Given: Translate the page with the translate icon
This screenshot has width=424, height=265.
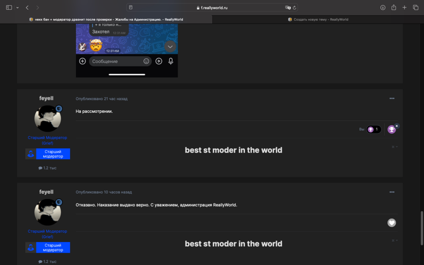Looking at the screenshot, I should (x=288, y=8).
